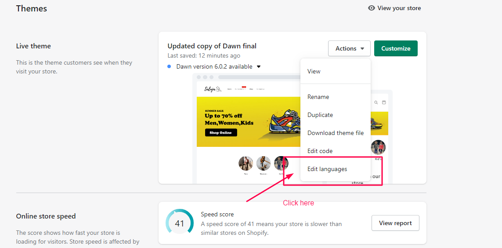
Task: Click Shop Online button in theme preview
Action: click(x=221, y=132)
